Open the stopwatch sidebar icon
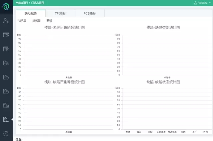 [6, 133]
